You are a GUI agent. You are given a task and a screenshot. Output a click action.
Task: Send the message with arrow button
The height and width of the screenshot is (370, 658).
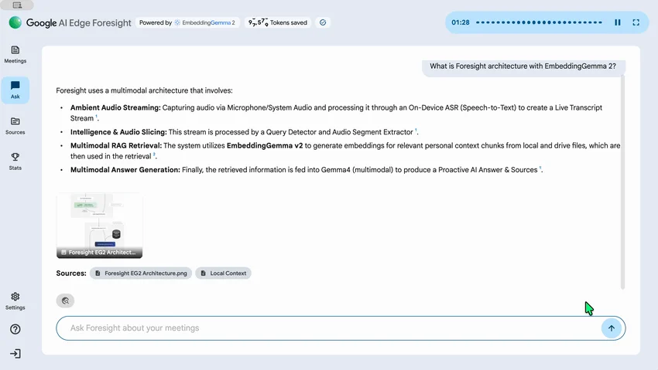611,328
